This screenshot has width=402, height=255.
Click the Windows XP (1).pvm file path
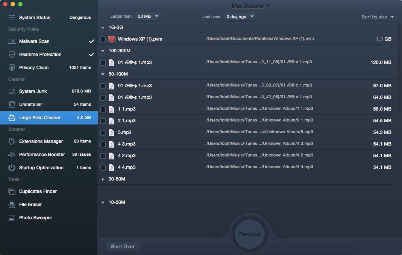(260, 38)
